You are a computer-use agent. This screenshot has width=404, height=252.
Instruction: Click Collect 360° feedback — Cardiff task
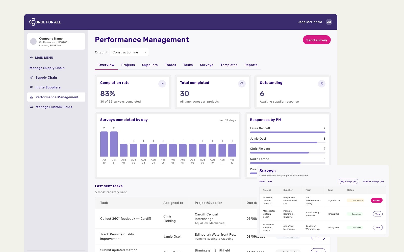[x=125, y=218]
